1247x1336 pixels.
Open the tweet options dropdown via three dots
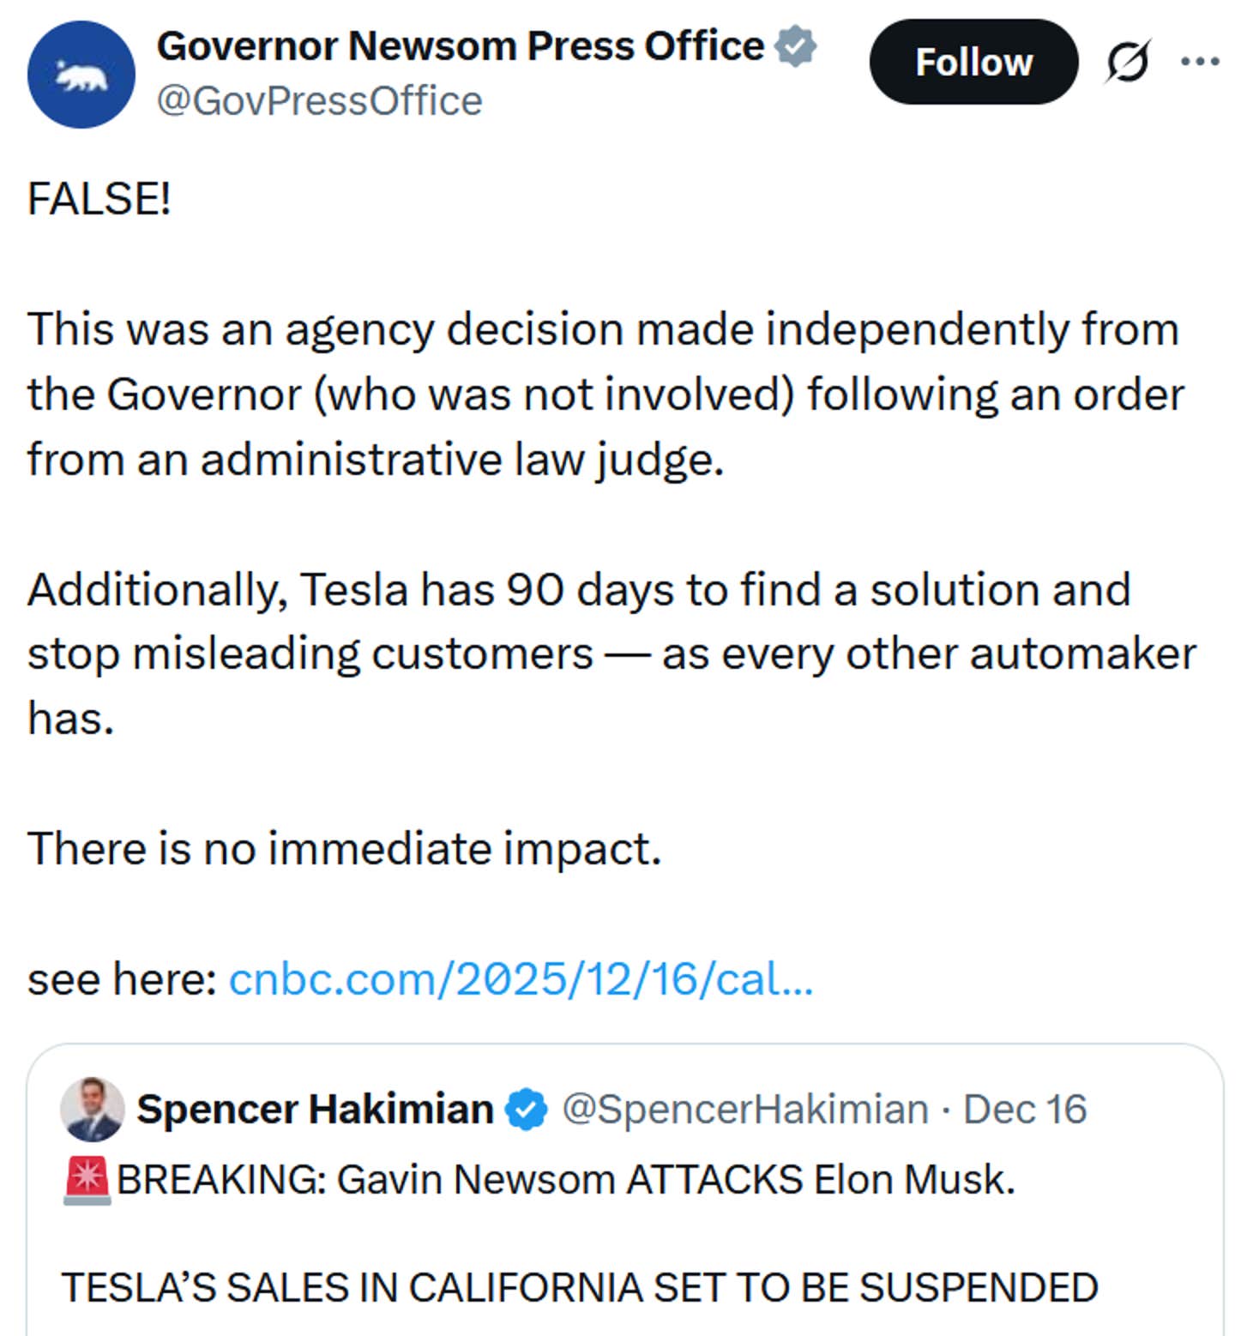1199,61
